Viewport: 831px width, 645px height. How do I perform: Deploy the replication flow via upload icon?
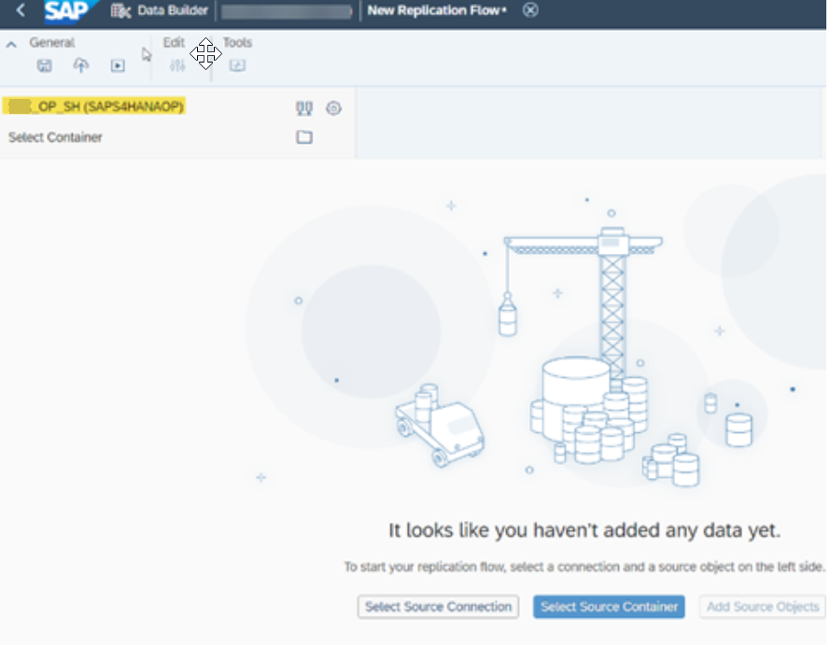click(x=80, y=65)
